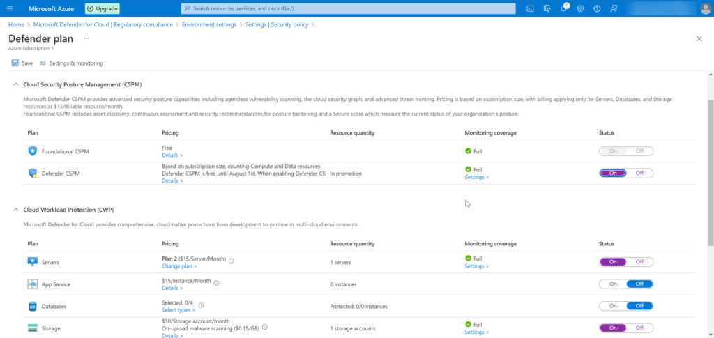Click the Storage plan icon
Screen dimensions: 714x338
click(x=32, y=328)
